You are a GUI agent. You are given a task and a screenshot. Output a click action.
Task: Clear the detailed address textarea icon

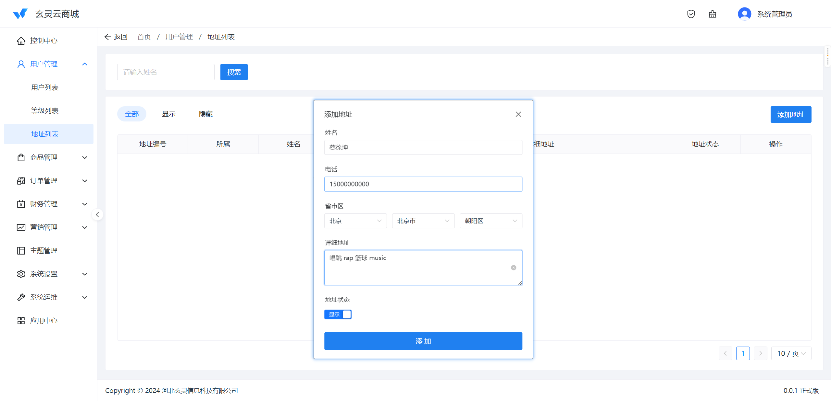point(513,268)
